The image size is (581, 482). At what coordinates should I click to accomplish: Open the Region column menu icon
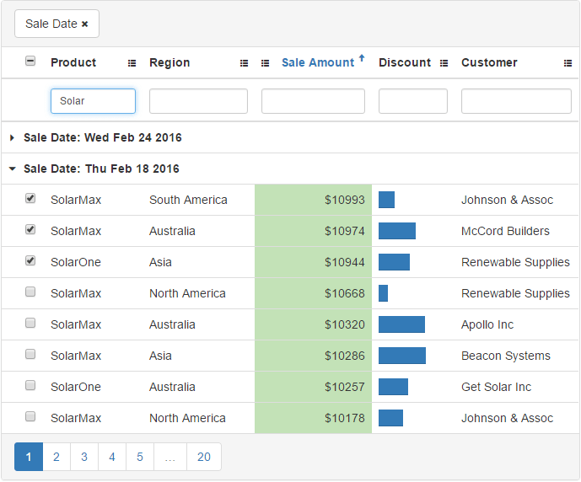245,63
